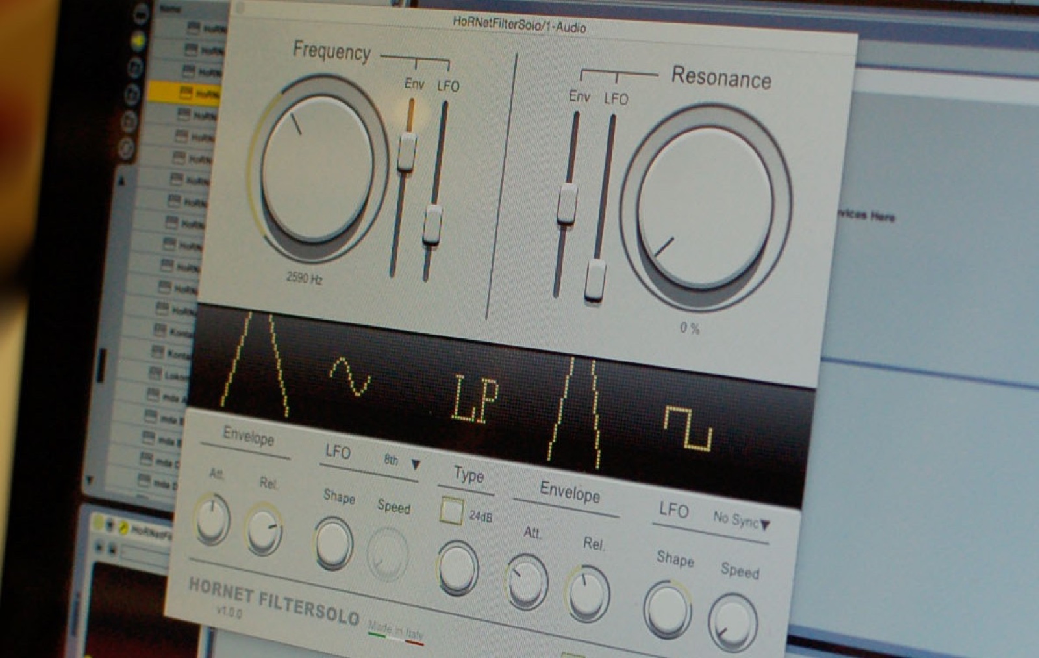Adjust the Resonance Env modulation slider handle

[x=567, y=203]
